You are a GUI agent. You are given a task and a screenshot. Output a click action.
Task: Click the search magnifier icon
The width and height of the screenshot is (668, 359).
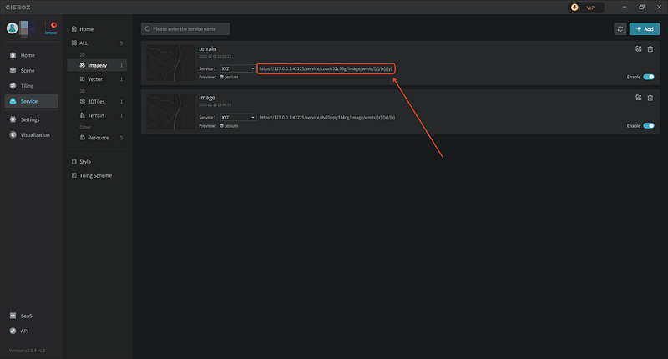click(x=148, y=29)
